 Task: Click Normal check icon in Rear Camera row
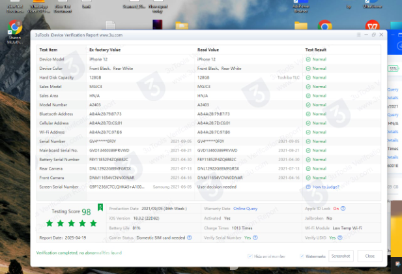point(308,169)
